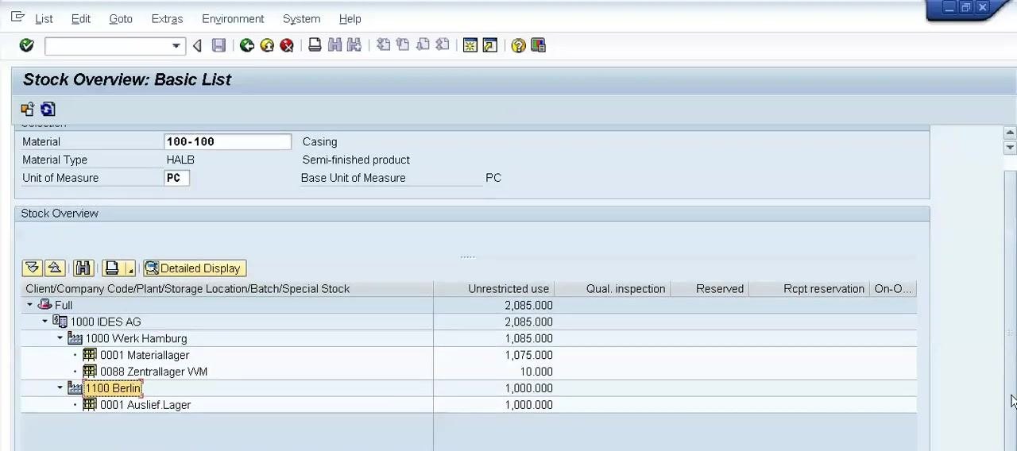The height and width of the screenshot is (451, 1017).
Task: Open the List menu
Action: coord(44,18)
